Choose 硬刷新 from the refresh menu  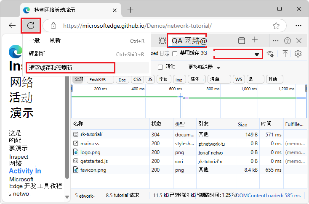tap(87, 54)
